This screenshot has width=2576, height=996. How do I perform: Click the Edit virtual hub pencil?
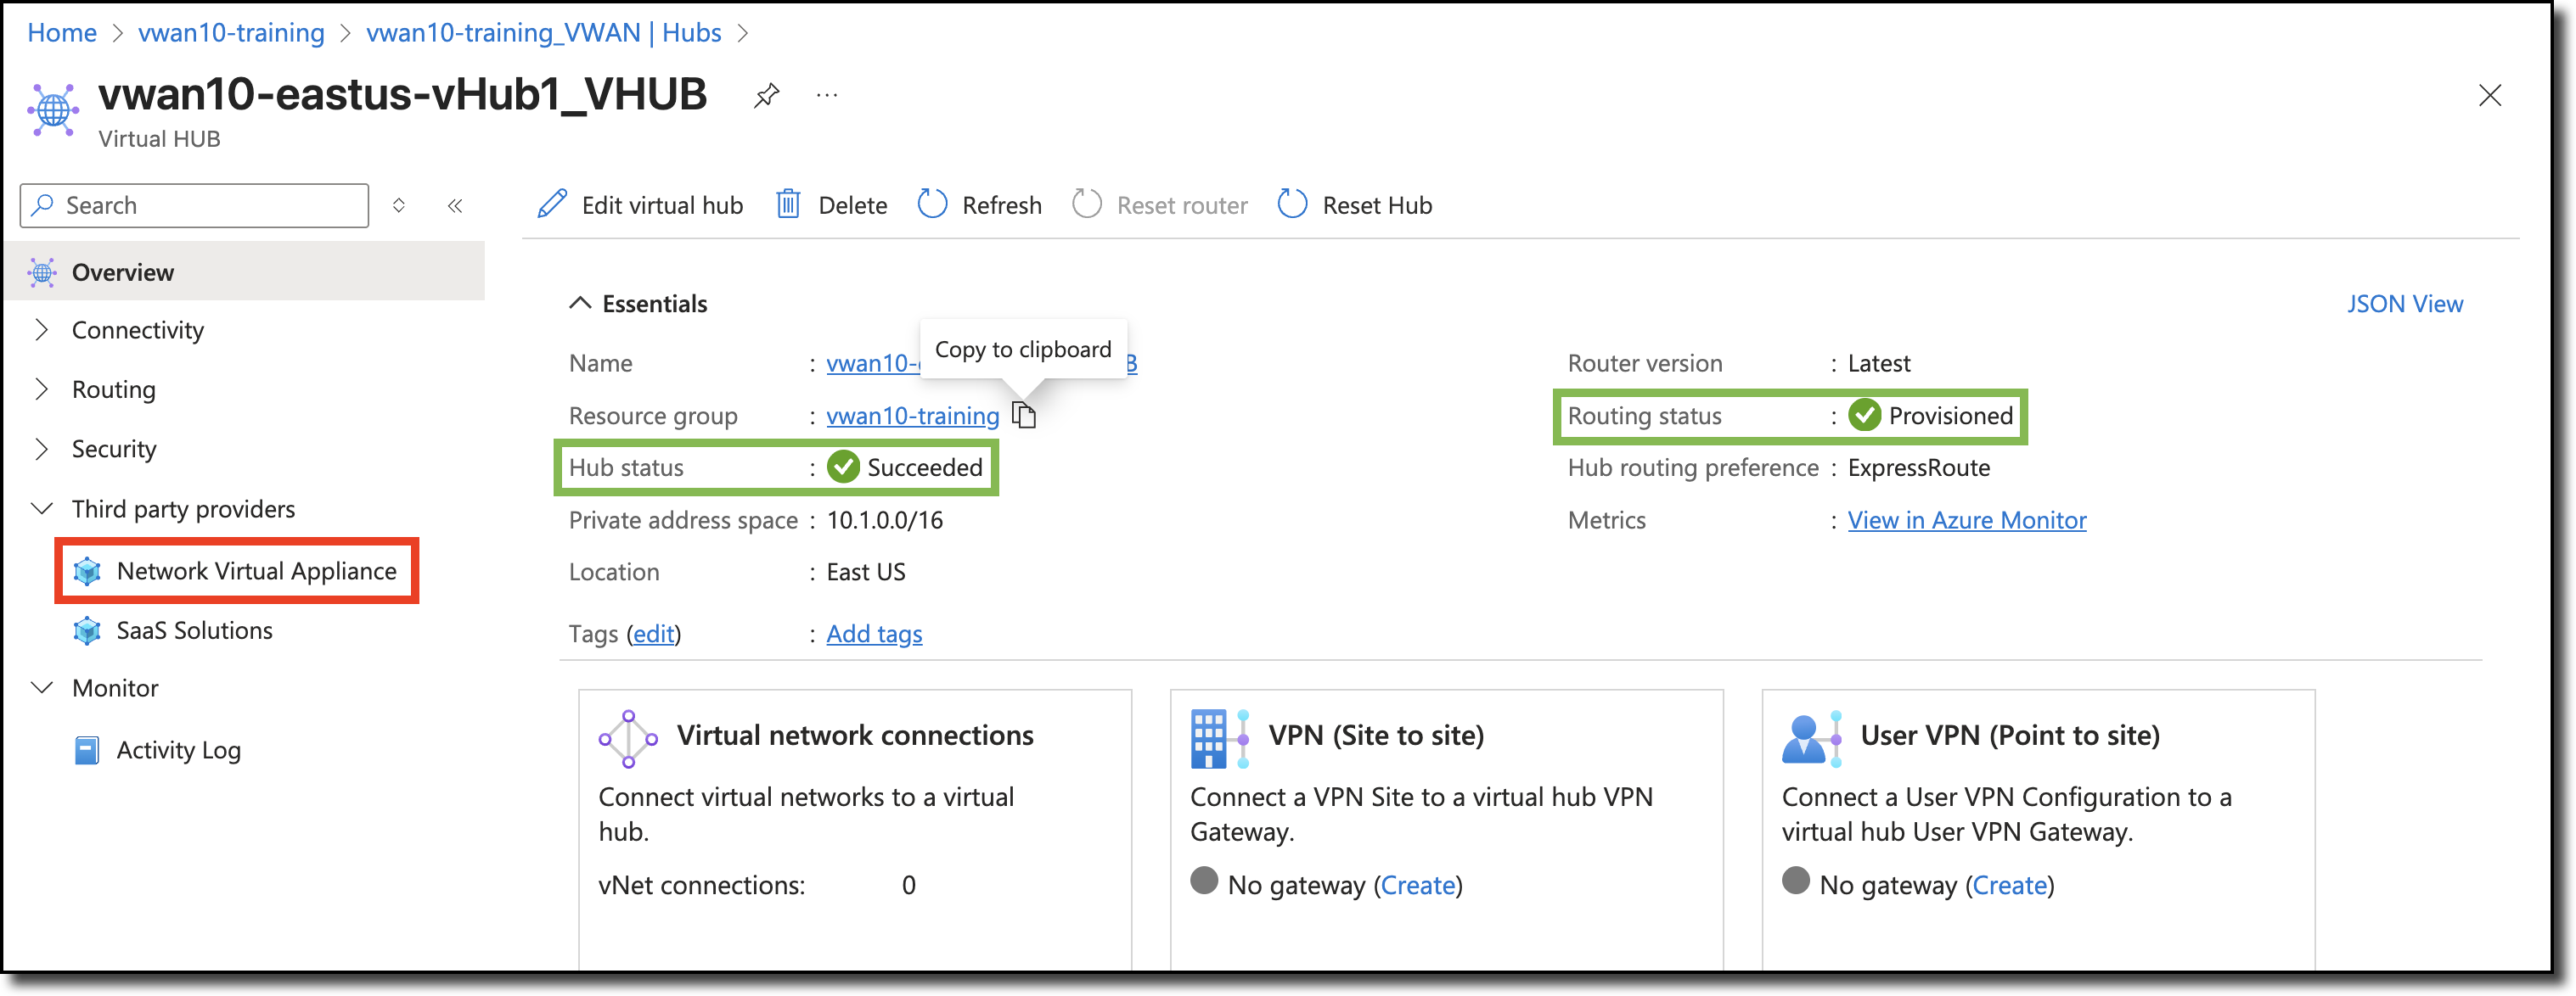point(553,204)
